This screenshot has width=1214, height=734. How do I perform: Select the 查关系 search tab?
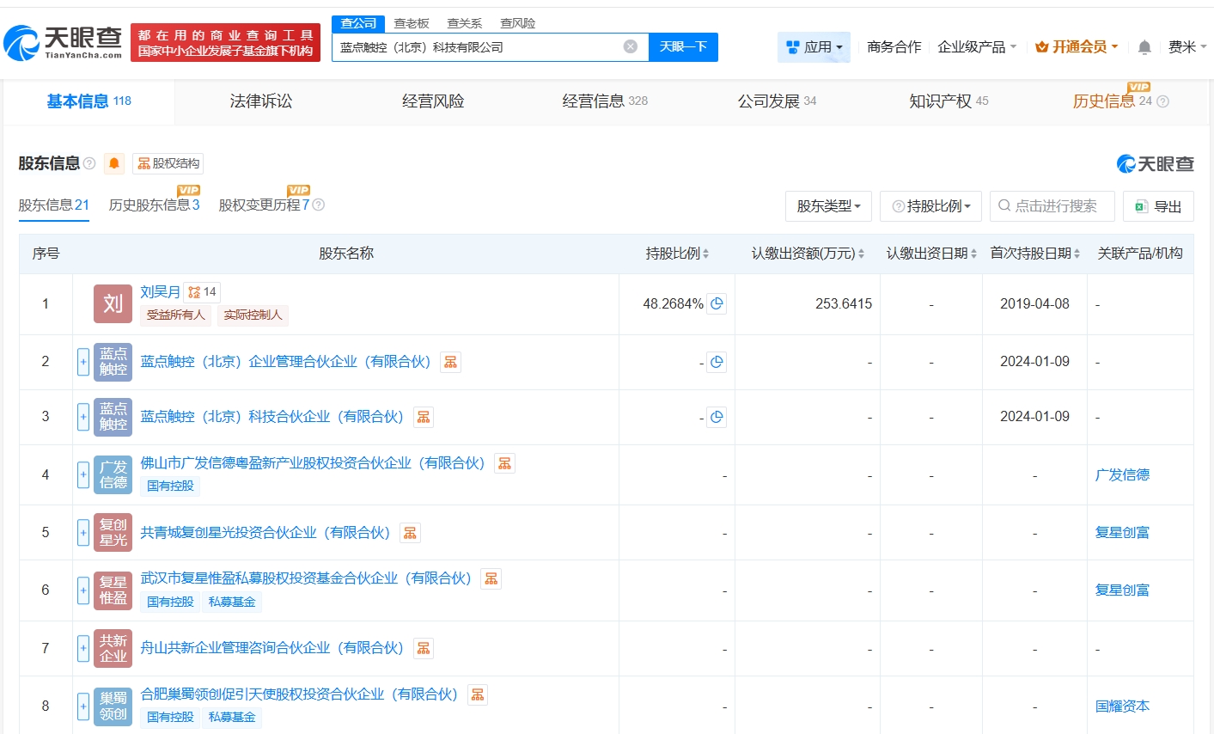pyautogui.click(x=465, y=23)
